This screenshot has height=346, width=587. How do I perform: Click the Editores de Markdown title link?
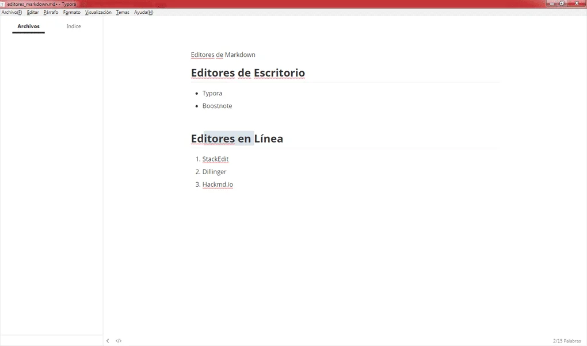click(x=223, y=55)
